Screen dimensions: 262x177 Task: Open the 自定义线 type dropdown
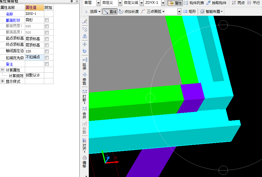tap(141, 3)
